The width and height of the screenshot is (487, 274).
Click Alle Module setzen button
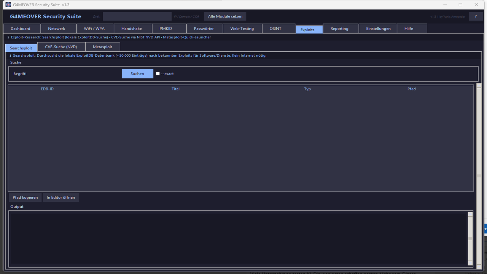pyautogui.click(x=225, y=16)
